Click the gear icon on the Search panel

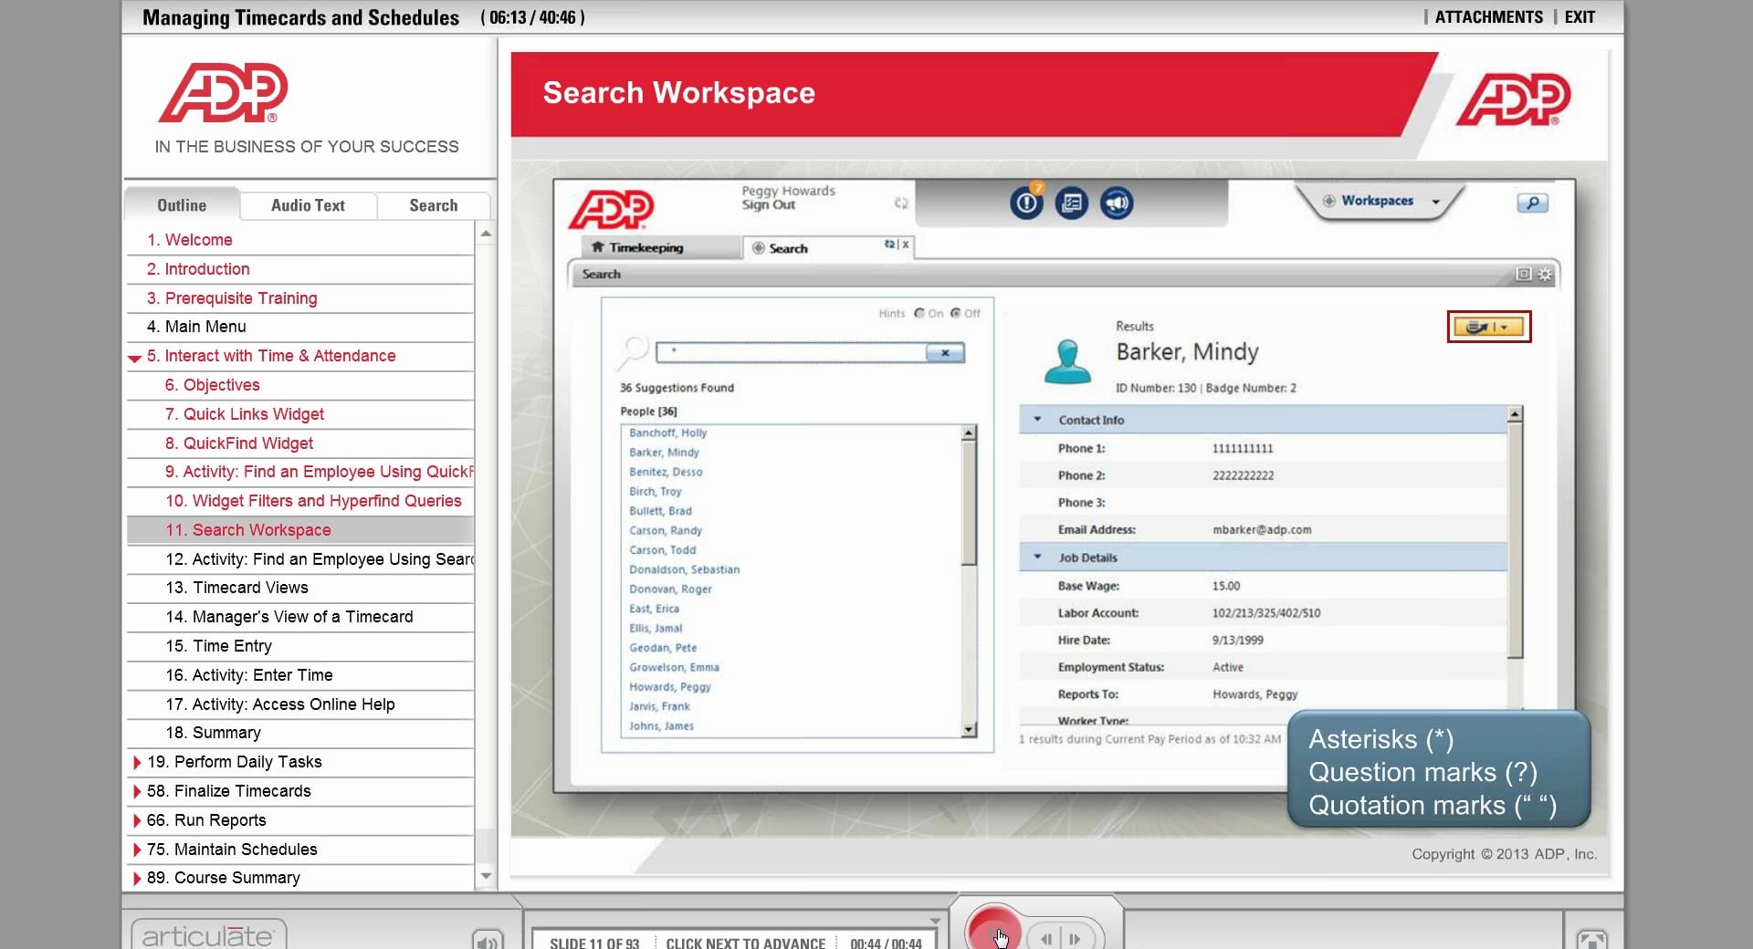tap(1544, 273)
